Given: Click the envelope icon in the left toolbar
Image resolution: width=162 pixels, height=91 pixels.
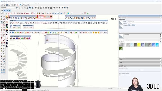Looking at the screenshot, I should pos(7,40).
